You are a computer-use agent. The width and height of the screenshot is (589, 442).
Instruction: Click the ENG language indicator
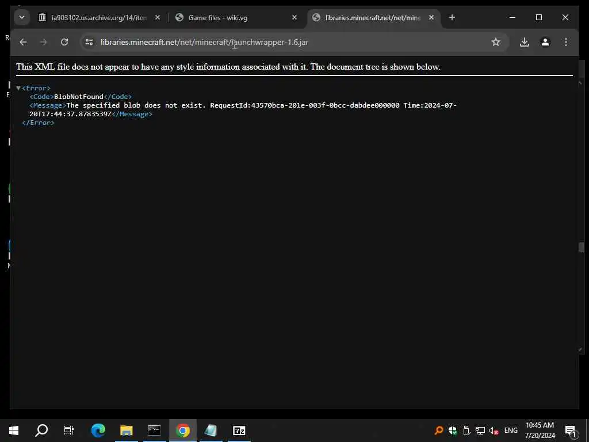511,430
